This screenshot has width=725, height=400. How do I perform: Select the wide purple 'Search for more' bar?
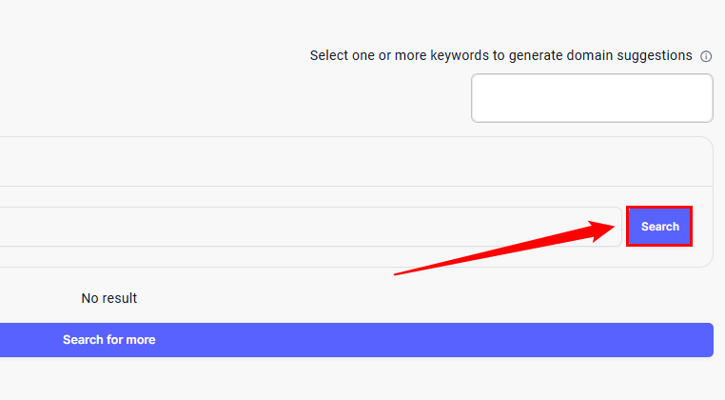(x=356, y=340)
